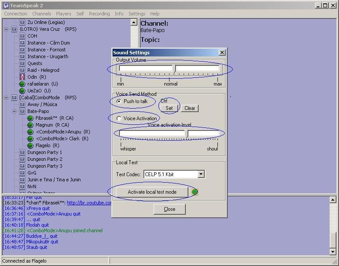The height and width of the screenshot is (266, 339).
Task: Open the Channels menu
Action: tap(42, 14)
